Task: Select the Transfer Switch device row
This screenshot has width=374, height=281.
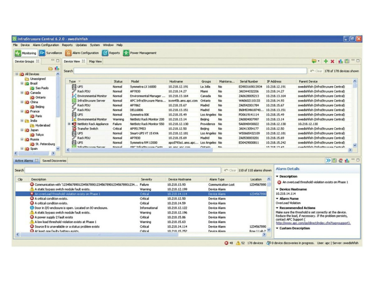Action: click(x=209, y=128)
